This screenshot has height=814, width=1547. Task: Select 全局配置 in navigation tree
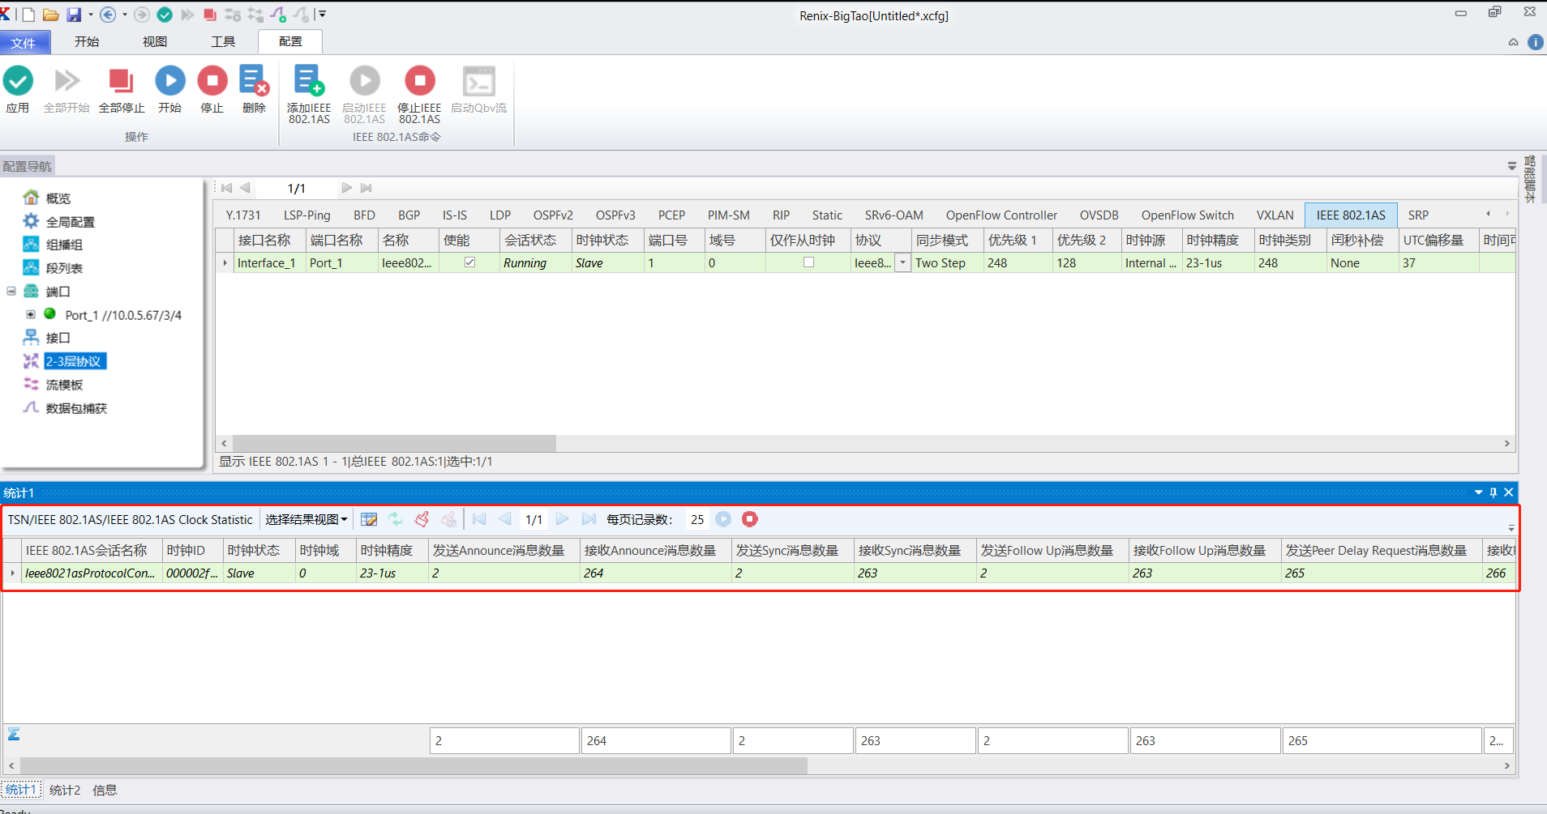[71, 221]
